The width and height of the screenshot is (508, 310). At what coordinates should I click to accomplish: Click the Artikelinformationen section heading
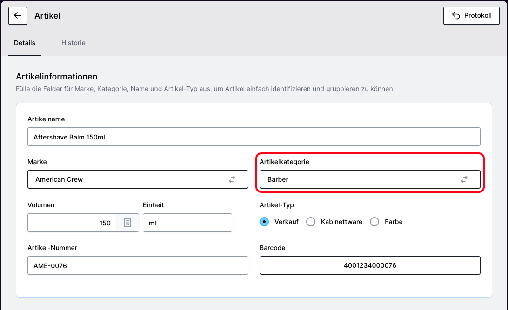click(57, 77)
